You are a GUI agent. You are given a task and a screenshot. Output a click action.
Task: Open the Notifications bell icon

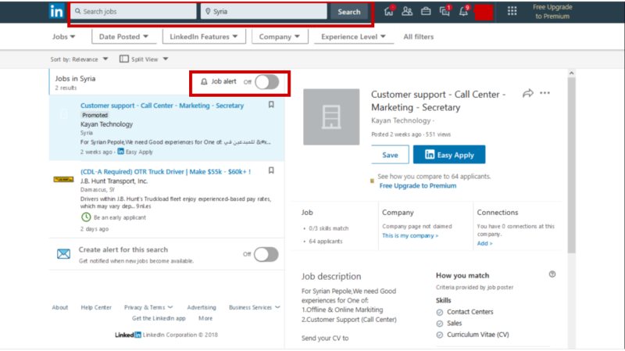coord(463,11)
